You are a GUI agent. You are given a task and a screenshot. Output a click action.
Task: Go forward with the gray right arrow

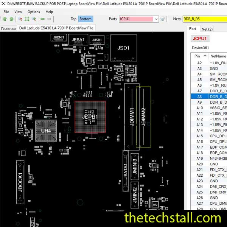coord(49,19)
